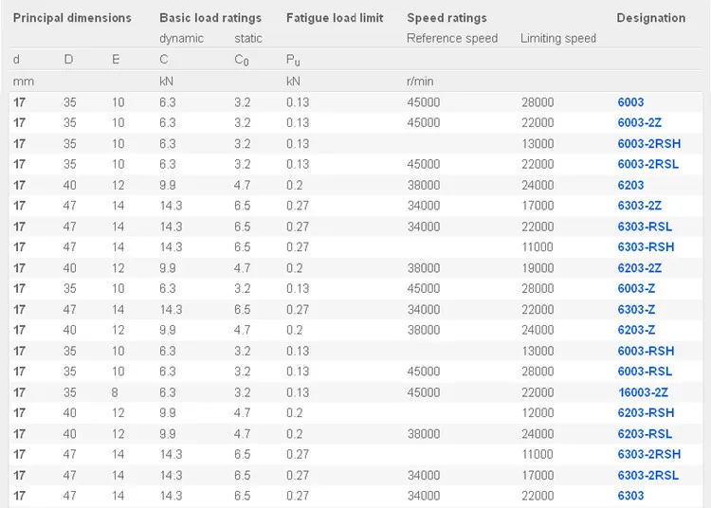
Task: Click the 6303-Z bearing link
Action: pyautogui.click(x=636, y=310)
